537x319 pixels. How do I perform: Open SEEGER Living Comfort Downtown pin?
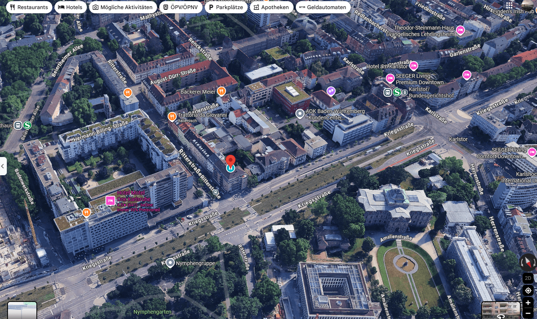tap(532, 152)
